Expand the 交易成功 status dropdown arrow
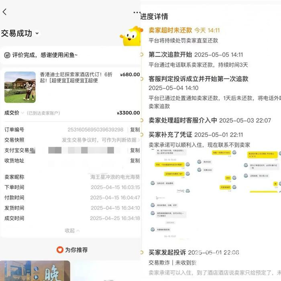 pyautogui.click(x=37, y=33)
